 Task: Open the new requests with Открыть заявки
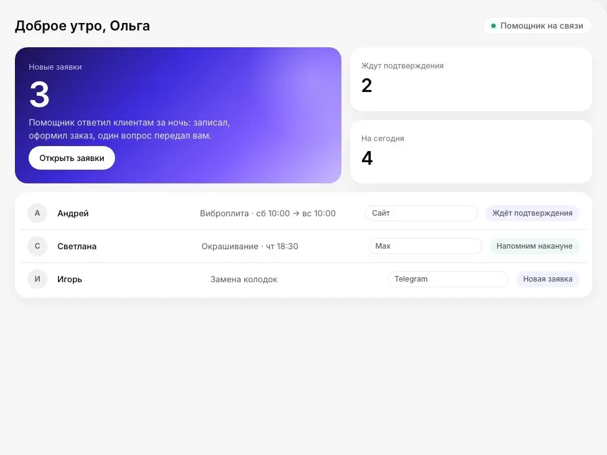tap(72, 158)
